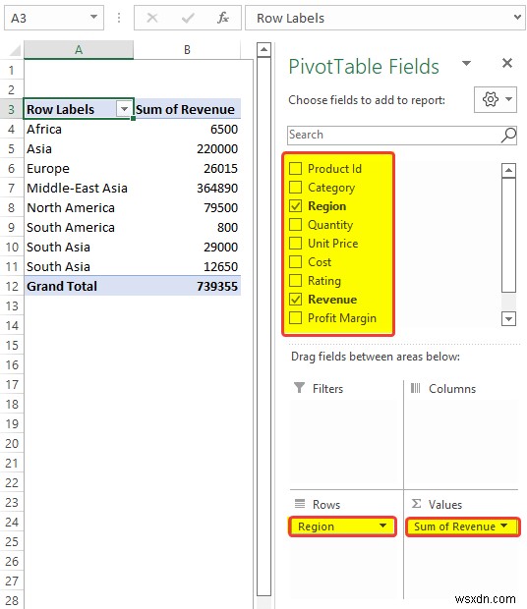Select row 12 header
This screenshot has height=609, width=527.
pos(12,286)
